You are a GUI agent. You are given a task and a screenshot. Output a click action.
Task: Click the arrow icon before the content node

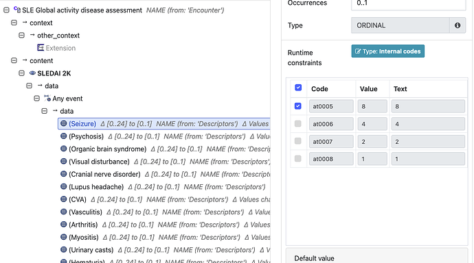click(25, 60)
